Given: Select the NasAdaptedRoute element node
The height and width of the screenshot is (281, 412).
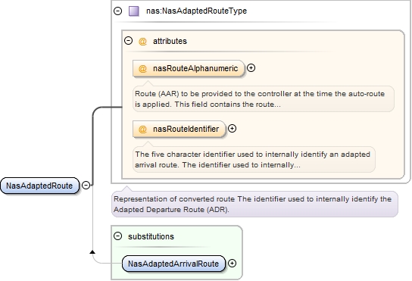Looking at the screenshot, I should (39, 186).
